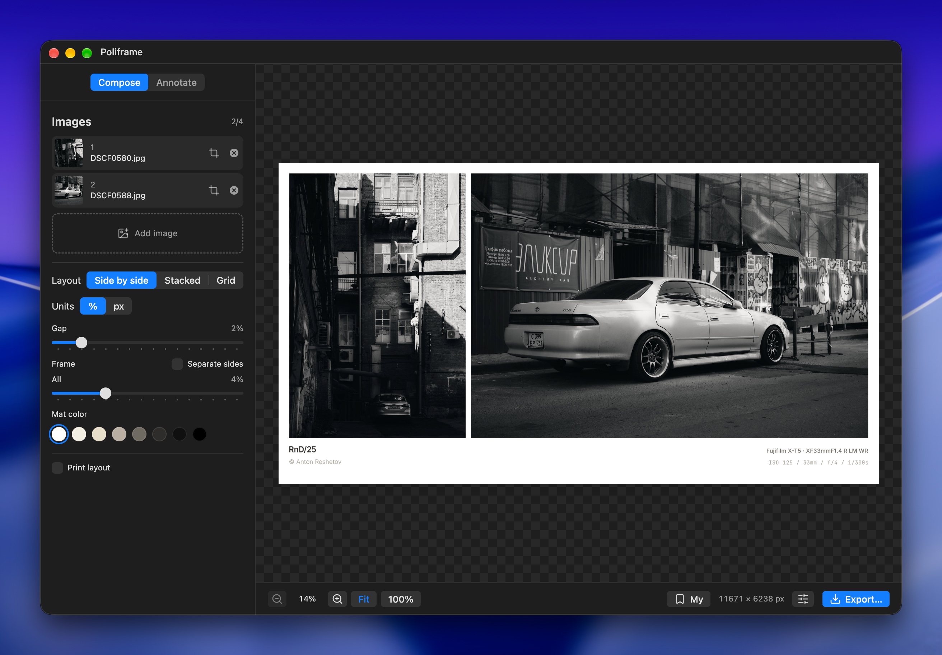Select the near-black mat color swatch

tap(180, 434)
